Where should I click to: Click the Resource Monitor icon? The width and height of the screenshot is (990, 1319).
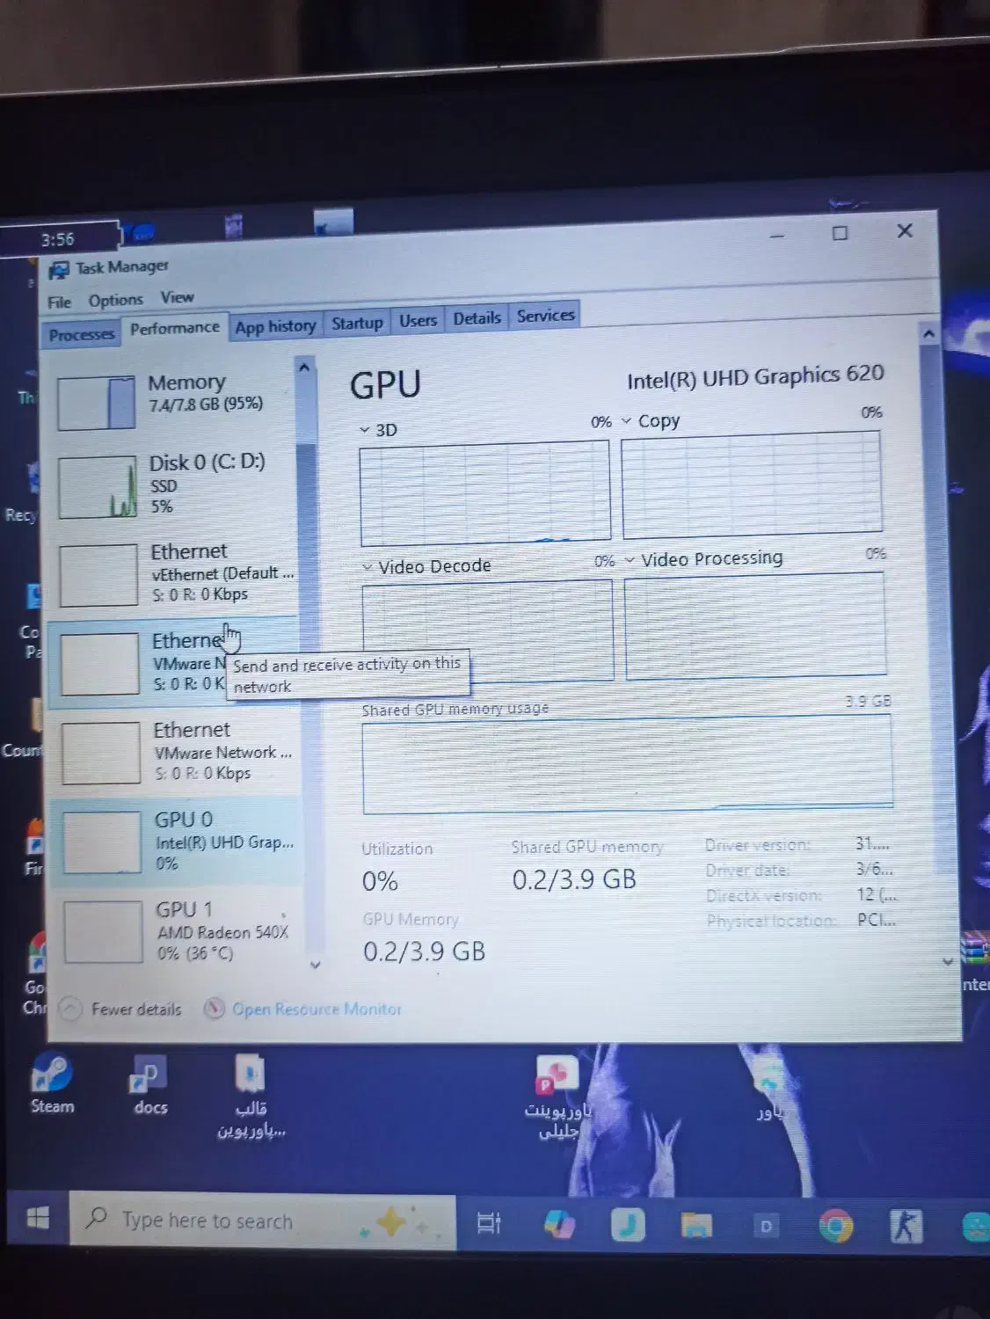tap(214, 1009)
